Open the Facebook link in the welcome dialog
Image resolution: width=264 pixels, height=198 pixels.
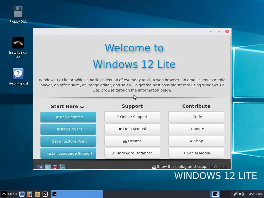[x=40, y=167]
